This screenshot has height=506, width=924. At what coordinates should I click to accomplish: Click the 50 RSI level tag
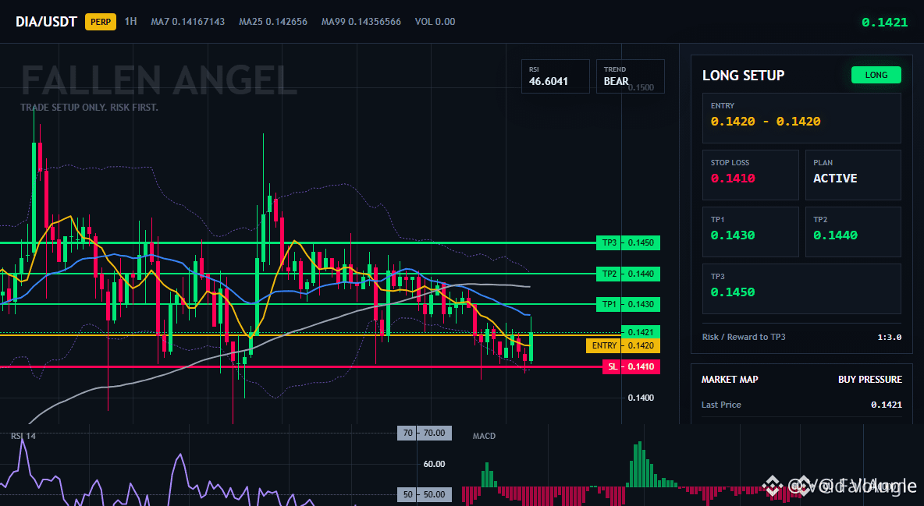click(x=425, y=494)
